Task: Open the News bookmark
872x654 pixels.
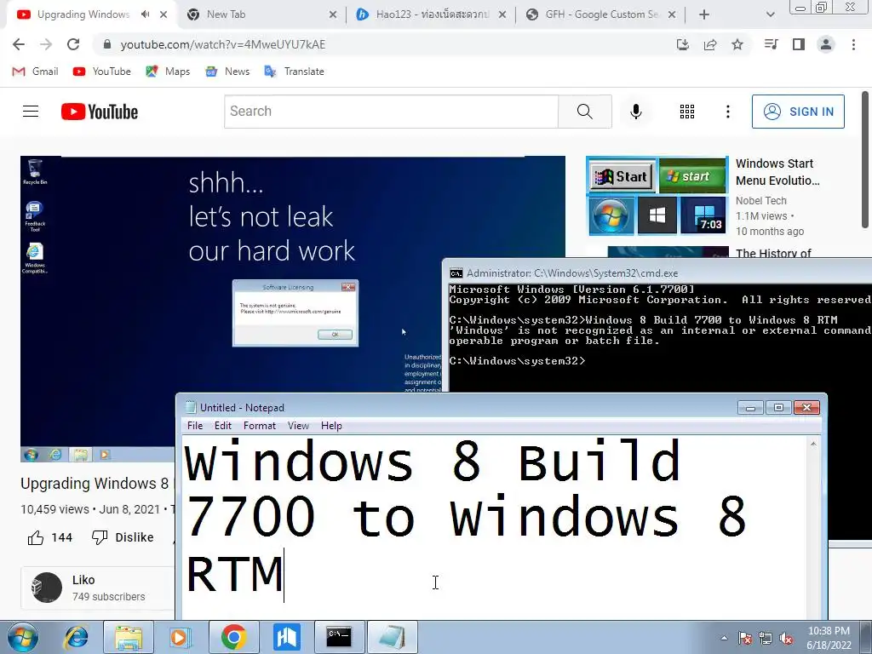Action: (x=227, y=72)
